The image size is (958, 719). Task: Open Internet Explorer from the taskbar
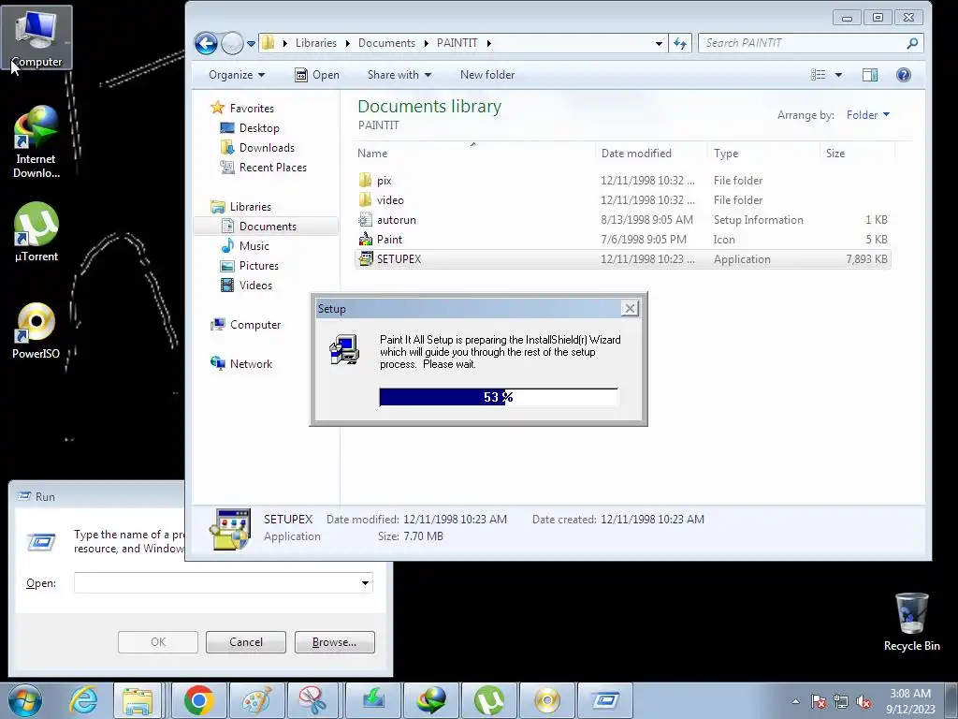point(83,700)
